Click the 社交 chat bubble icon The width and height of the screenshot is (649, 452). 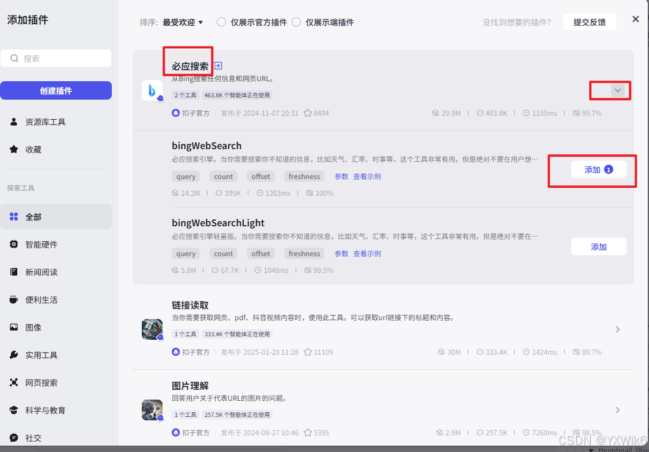[14, 438]
